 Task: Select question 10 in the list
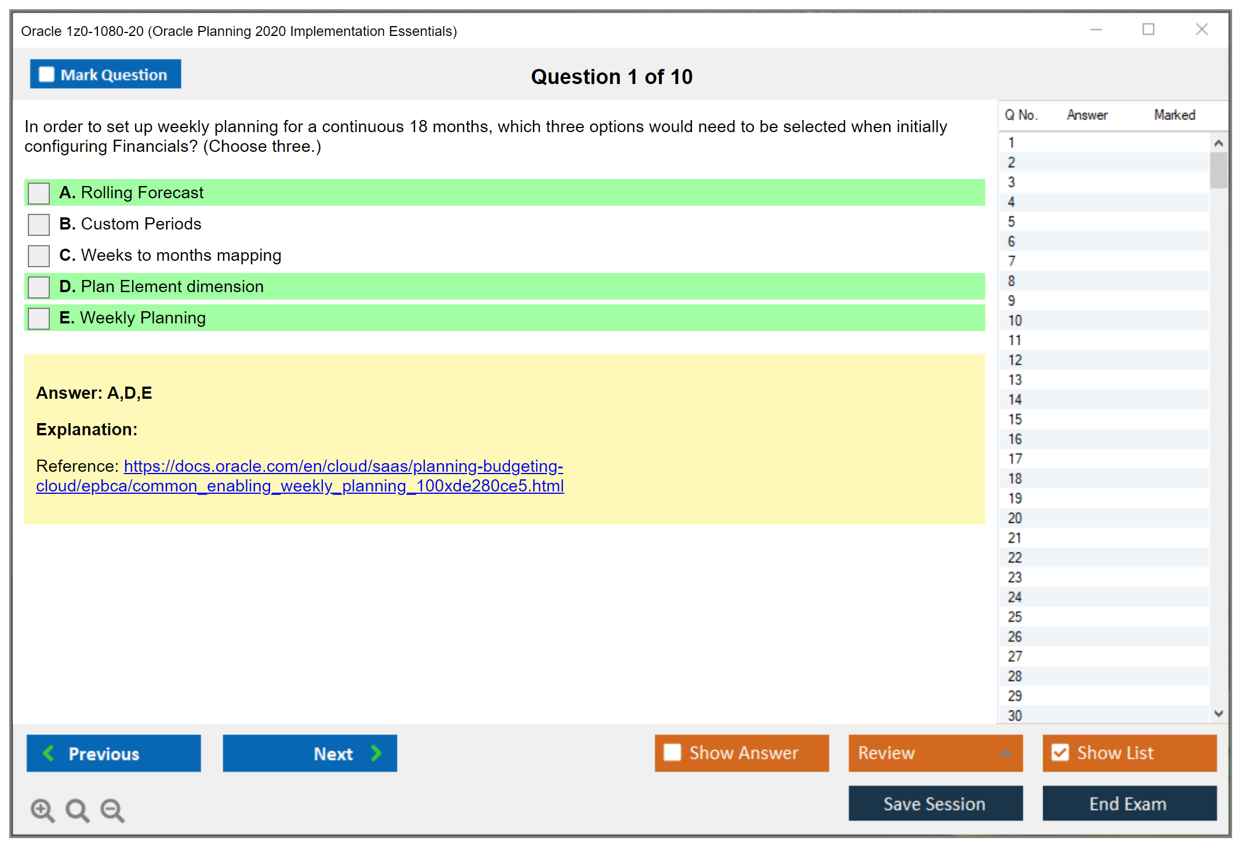1015,321
